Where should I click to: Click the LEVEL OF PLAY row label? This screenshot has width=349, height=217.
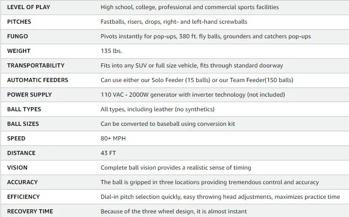[x=29, y=7]
